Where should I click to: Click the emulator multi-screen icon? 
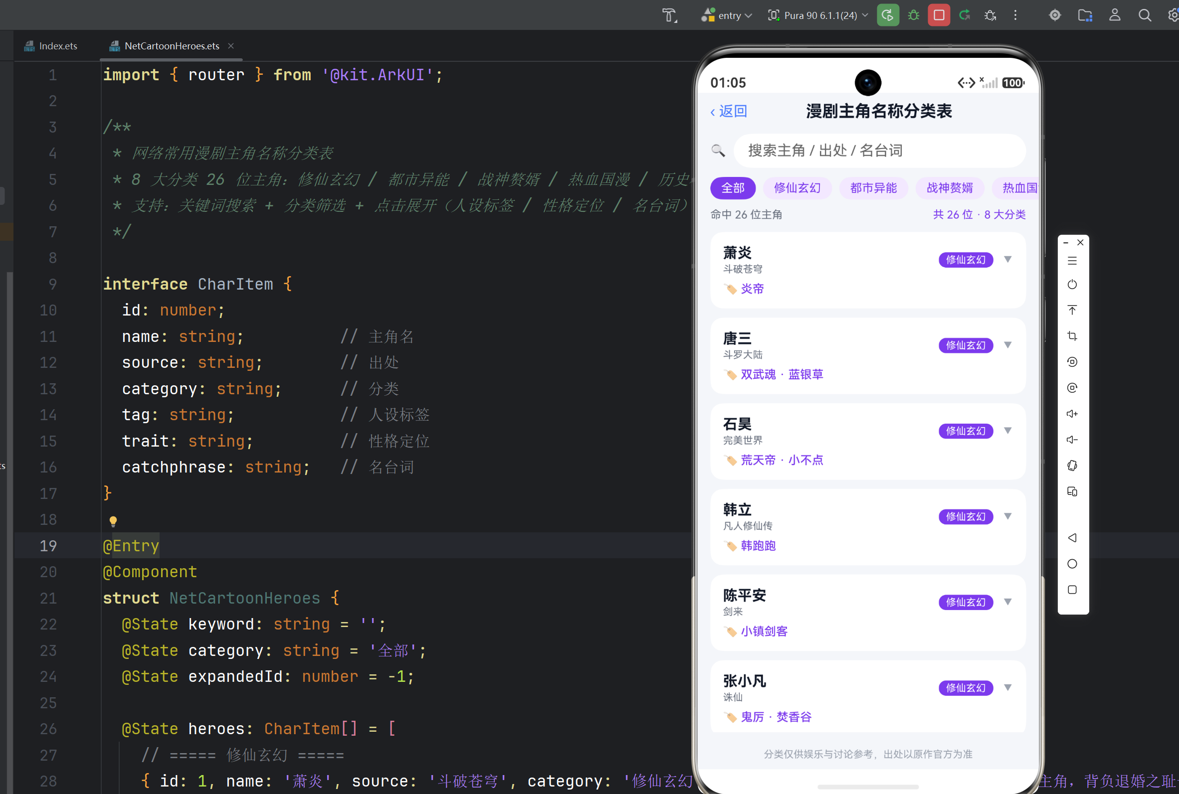coord(1072,491)
